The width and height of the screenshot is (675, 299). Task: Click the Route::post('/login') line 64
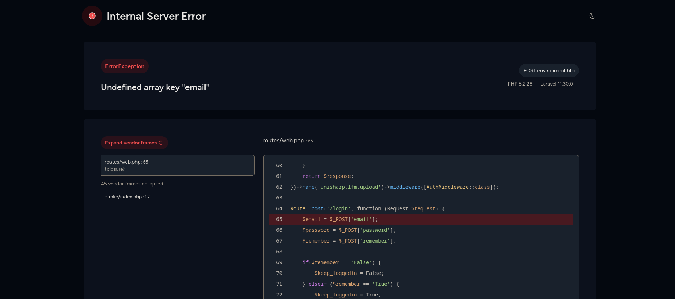click(x=367, y=208)
